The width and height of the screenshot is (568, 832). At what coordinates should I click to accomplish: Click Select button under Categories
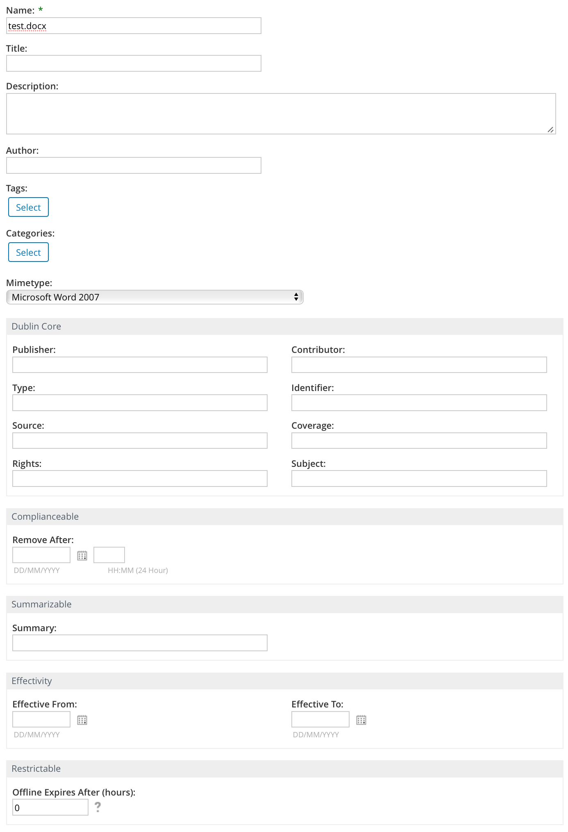28,252
